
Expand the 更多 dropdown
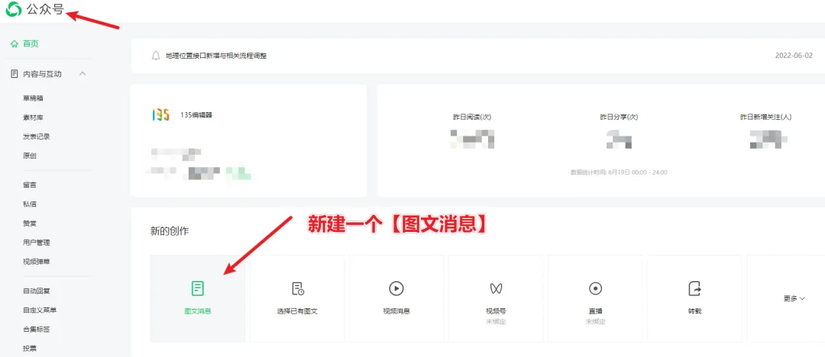click(794, 298)
